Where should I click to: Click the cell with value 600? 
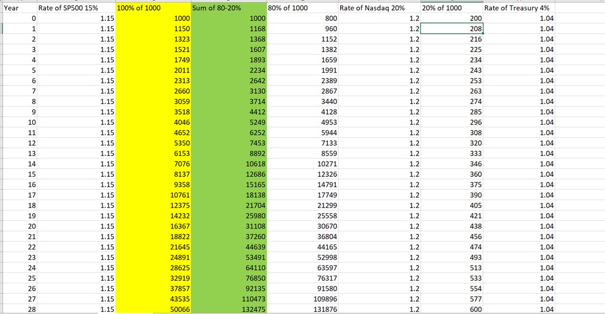[x=451, y=309]
